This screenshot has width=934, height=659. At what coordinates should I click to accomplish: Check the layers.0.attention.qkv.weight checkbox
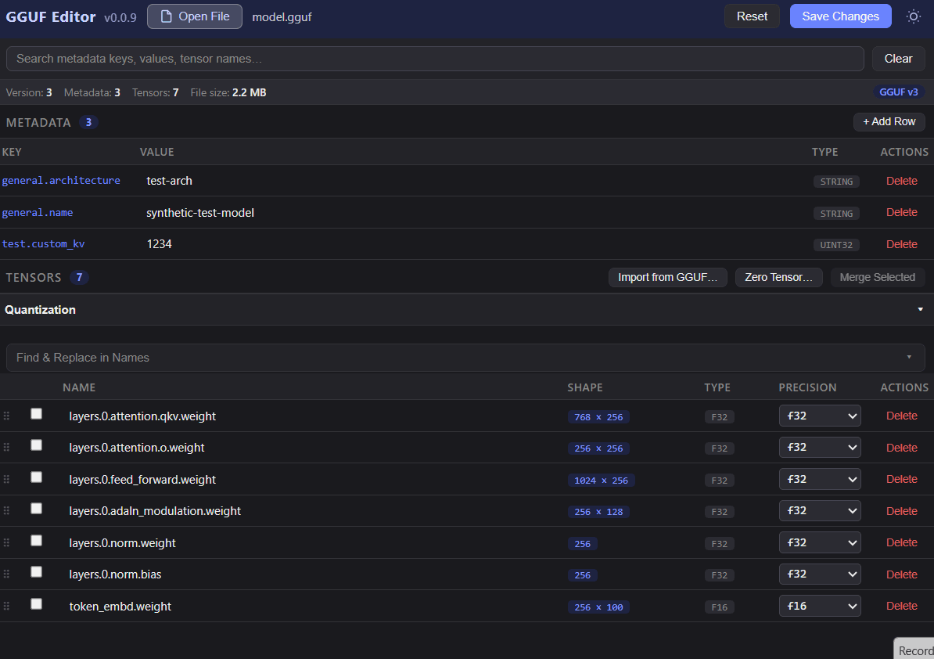[36, 413]
